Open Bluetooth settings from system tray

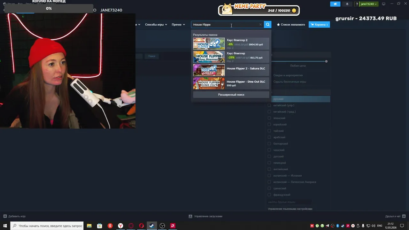coord(337,226)
